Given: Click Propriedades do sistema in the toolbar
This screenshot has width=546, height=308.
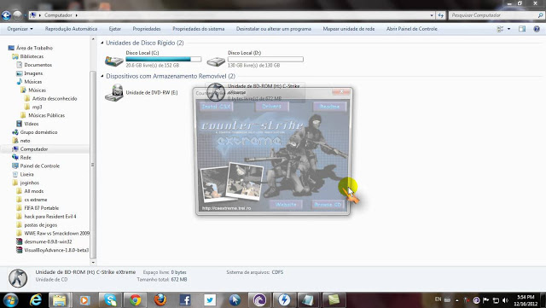Looking at the screenshot, I should coord(199,29).
